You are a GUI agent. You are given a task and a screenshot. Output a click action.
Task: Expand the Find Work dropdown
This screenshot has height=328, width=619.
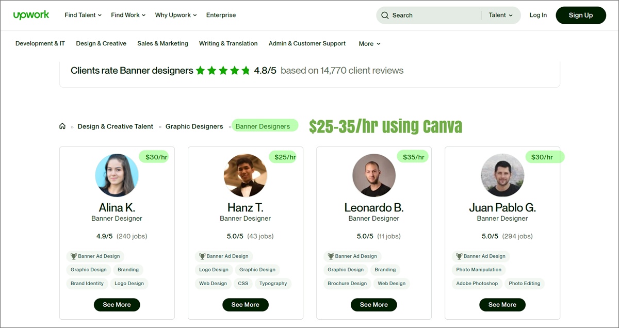click(127, 15)
